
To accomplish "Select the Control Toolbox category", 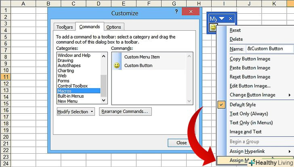I will tap(73, 86).
